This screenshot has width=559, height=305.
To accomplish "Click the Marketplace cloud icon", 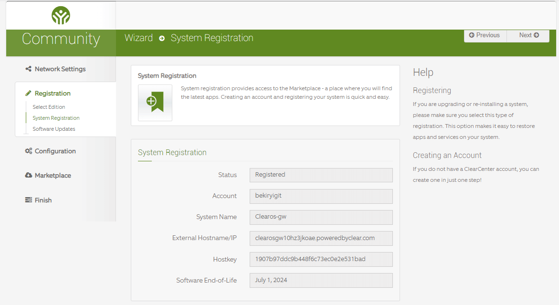I will [28, 175].
